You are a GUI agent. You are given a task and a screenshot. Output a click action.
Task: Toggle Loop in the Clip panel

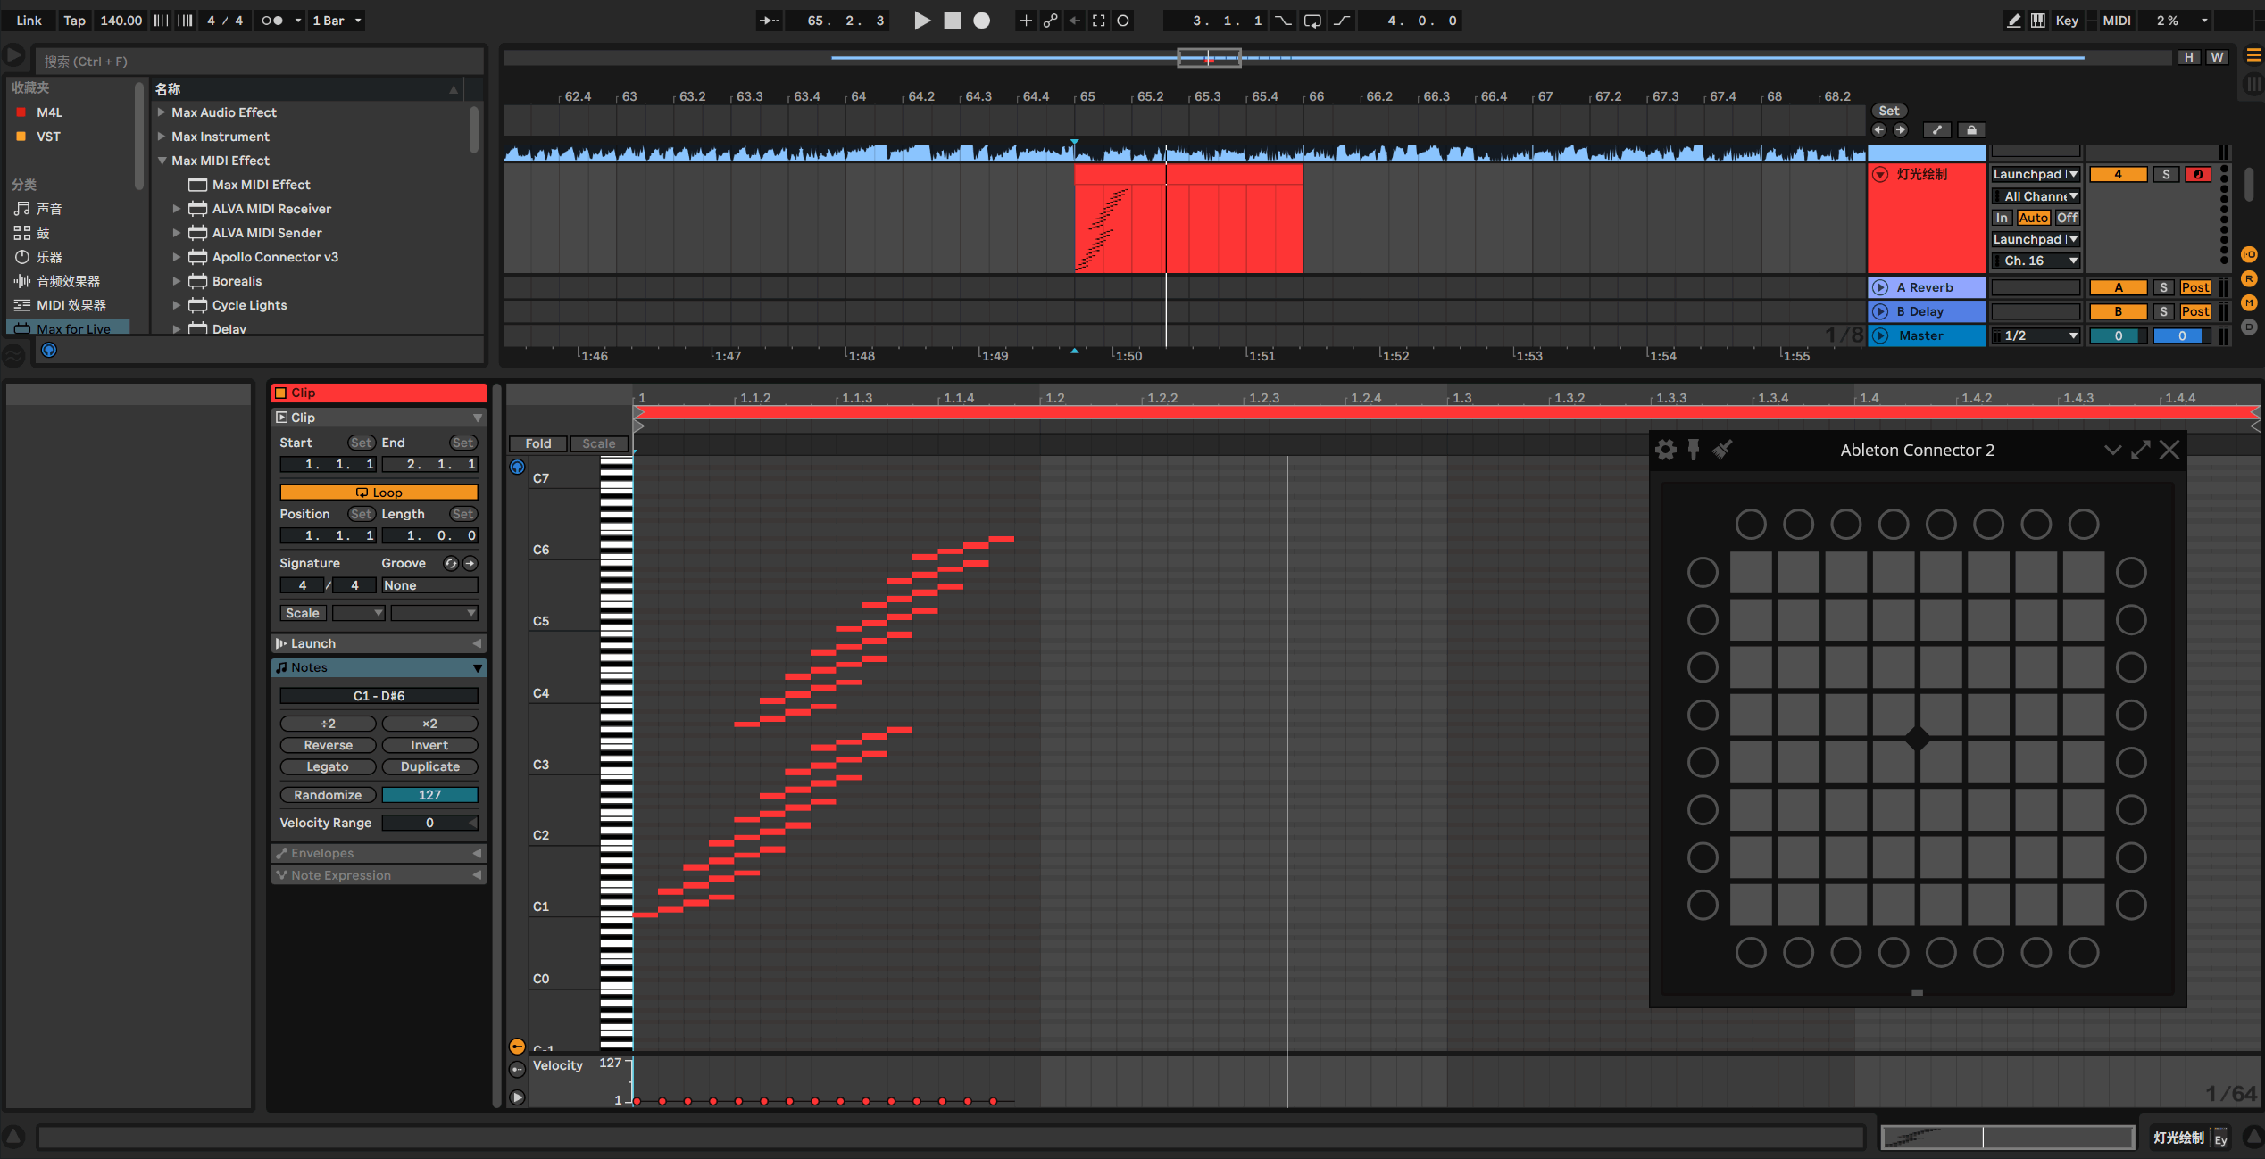tap(379, 492)
